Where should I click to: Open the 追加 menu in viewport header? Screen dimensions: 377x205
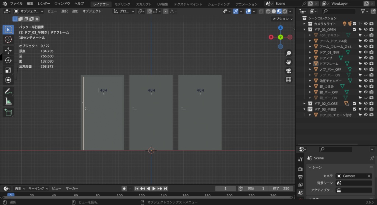point(75,11)
